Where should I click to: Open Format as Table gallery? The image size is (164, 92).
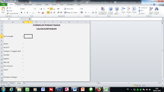coord(110,11)
